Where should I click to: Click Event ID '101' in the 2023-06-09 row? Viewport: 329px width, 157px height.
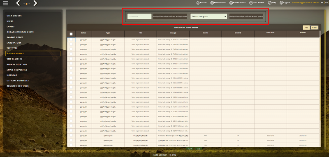238,141
